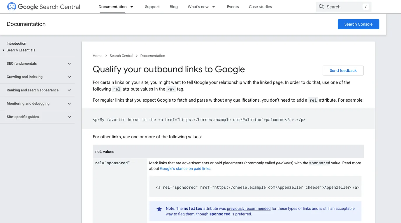Image resolution: width=401 pixels, height=223 pixels.
Task: Open the Case studies menu item
Action: tap(260, 7)
